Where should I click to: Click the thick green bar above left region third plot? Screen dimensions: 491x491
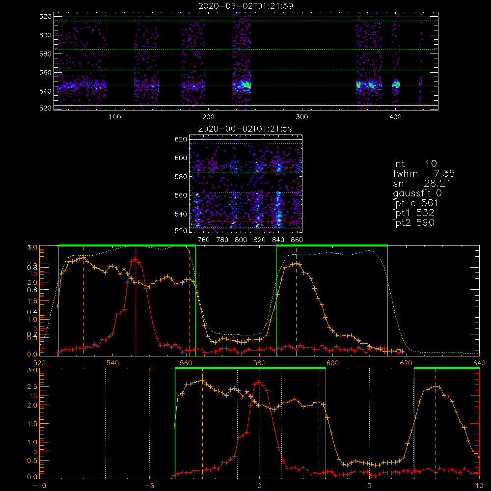(x=127, y=246)
